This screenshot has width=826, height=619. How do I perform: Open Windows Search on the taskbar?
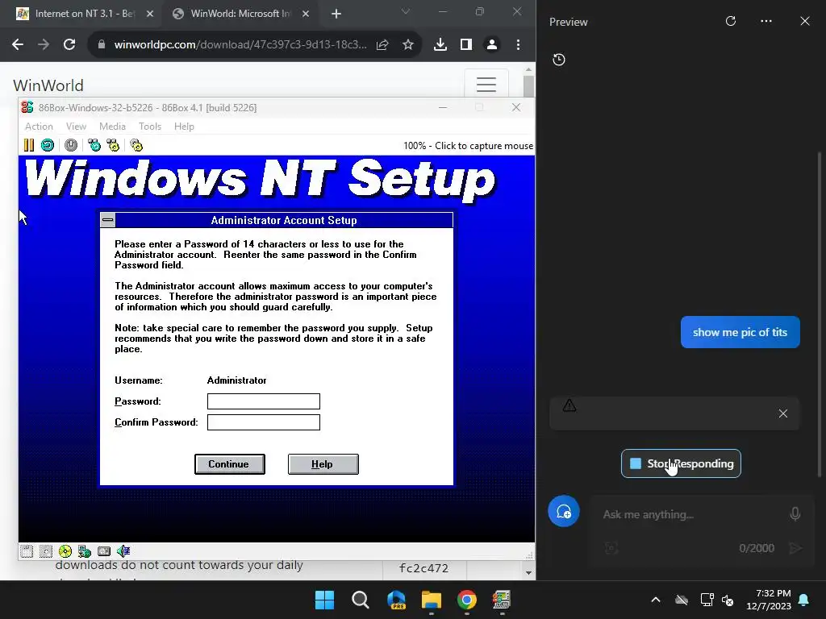[x=361, y=600]
